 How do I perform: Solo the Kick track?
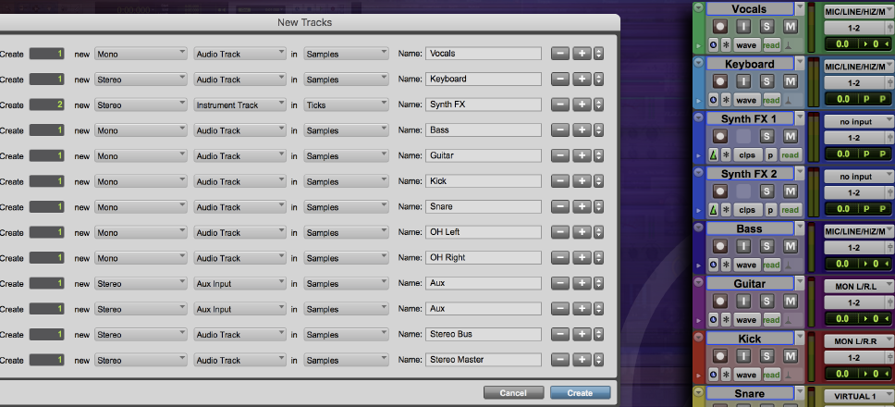(766, 356)
